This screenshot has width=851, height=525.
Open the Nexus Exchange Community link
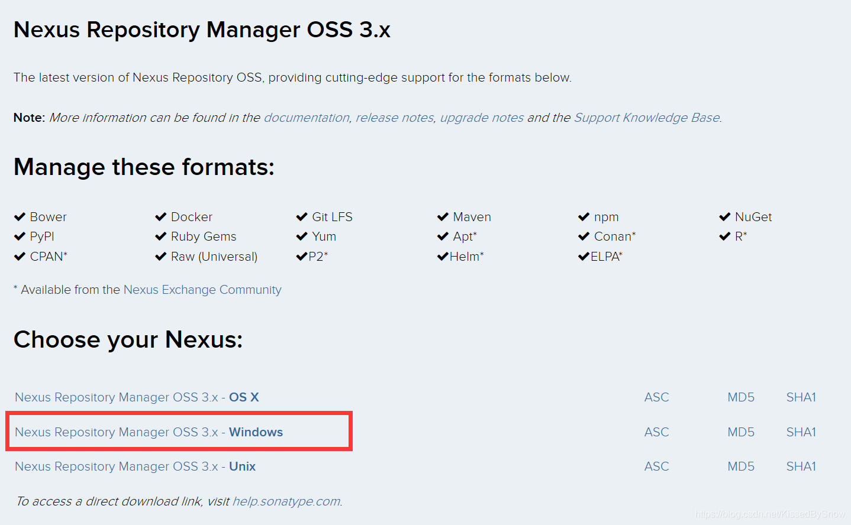point(202,290)
